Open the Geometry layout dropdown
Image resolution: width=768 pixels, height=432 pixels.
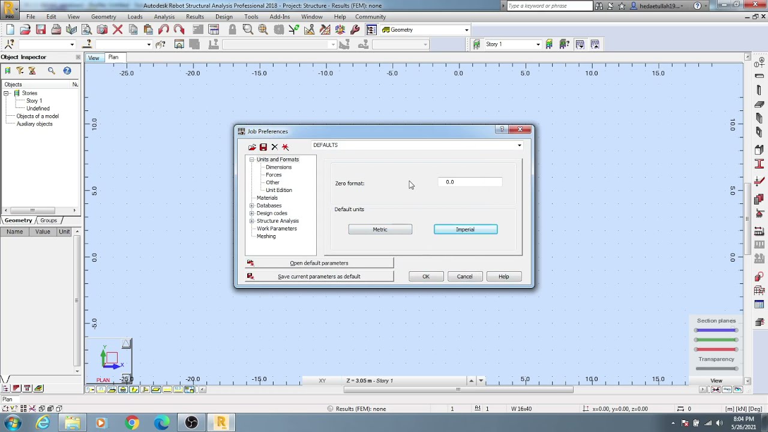(466, 30)
